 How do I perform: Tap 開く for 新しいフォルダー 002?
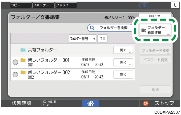[x=123, y=74]
